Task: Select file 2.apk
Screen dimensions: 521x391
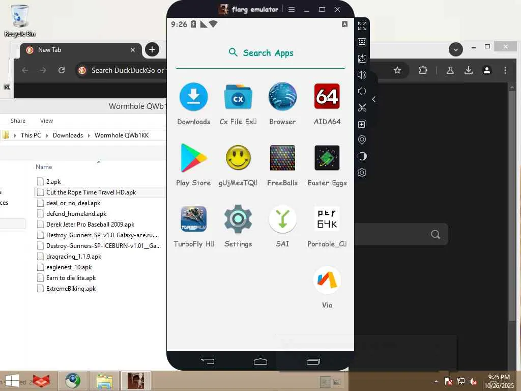Action: coord(53,182)
